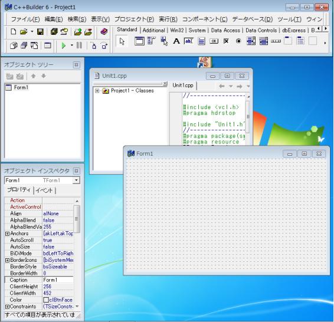Select the ScrollBar component icon
The image size is (334, 322).
click(x=276, y=41)
